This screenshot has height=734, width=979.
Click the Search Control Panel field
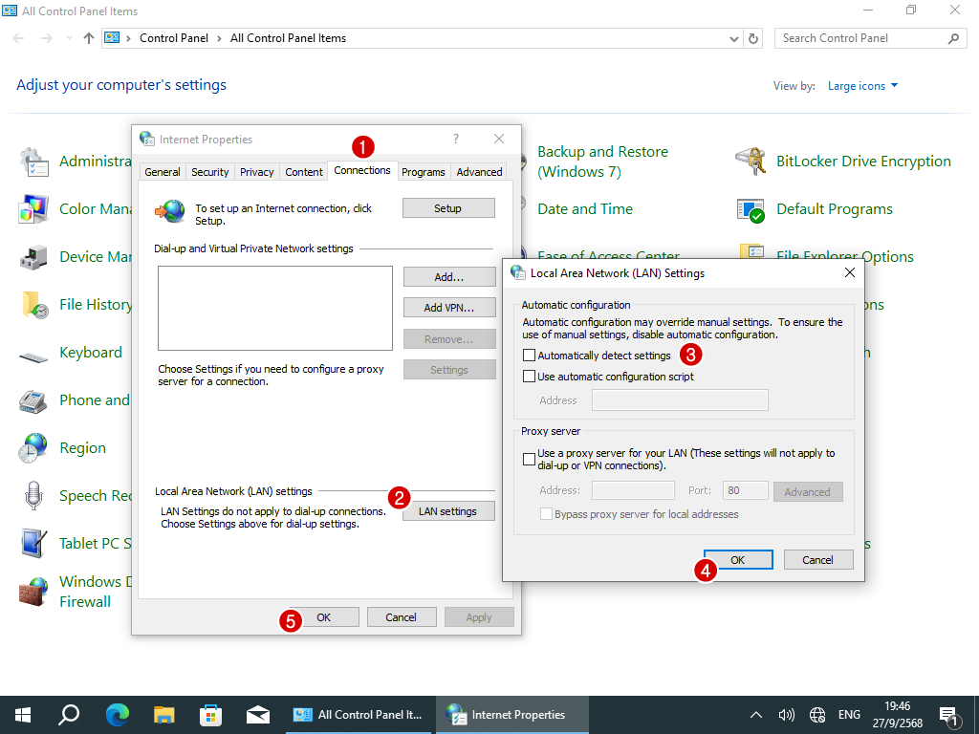(860, 38)
